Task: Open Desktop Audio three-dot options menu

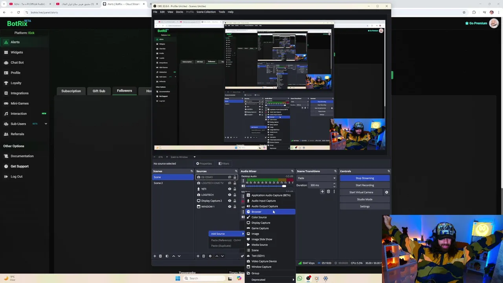Action: tap(243, 181)
